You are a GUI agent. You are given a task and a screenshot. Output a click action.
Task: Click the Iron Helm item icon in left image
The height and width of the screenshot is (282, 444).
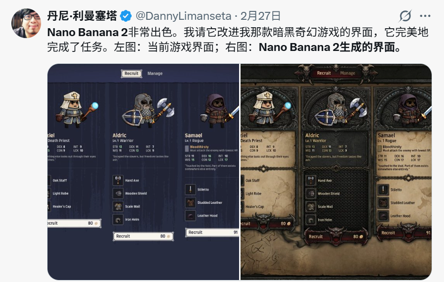tap(118, 220)
